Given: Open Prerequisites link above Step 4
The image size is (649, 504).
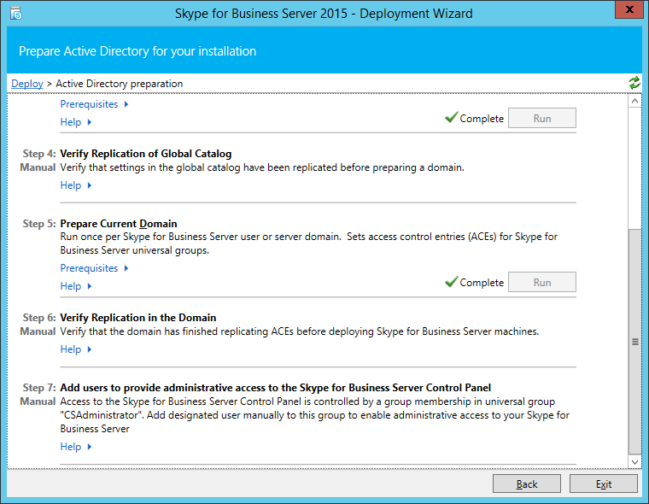Looking at the screenshot, I should (89, 104).
